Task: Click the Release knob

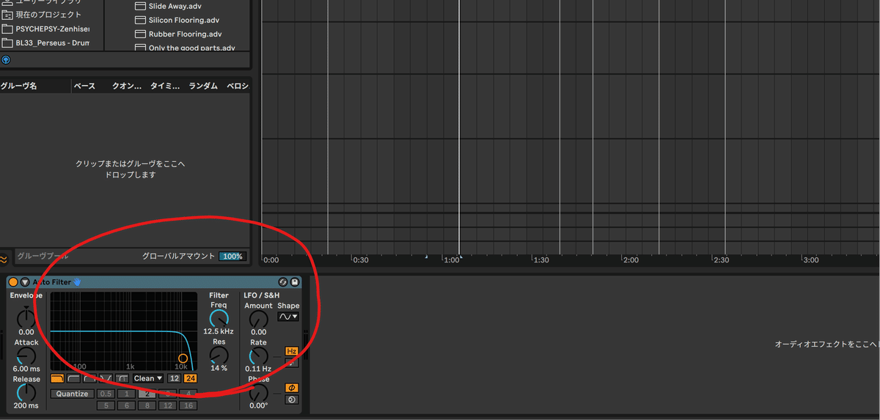Action: pyautogui.click(x=26, y=393)
